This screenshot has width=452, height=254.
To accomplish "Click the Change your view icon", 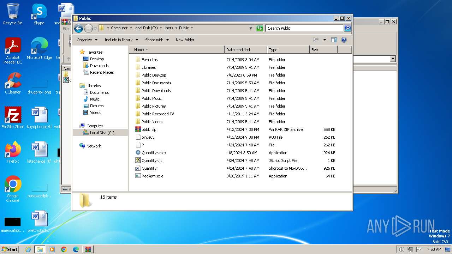I will tap(316, 40).
